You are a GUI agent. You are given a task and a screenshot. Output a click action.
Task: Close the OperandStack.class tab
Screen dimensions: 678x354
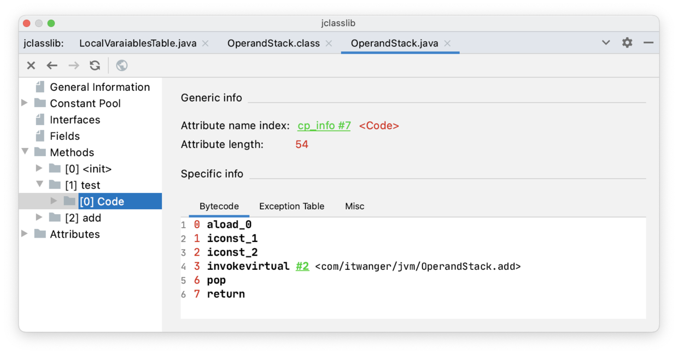point(329,43)
